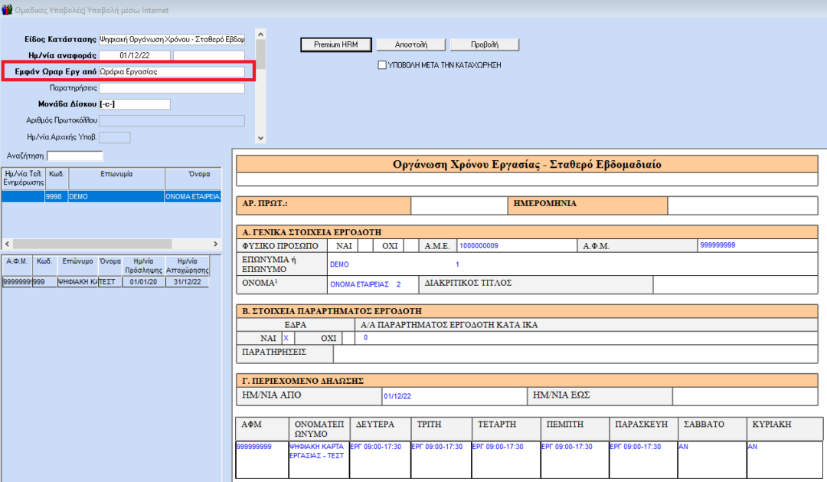Click the Αναζήτηση search box
827x482 pixels.
click(74, 156)
